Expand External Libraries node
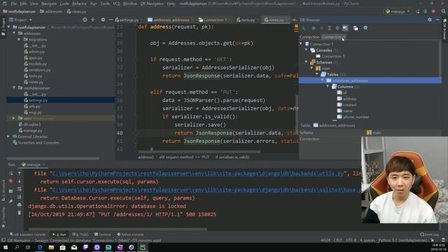This screenshot has width=448, height=252. (8, 136)
